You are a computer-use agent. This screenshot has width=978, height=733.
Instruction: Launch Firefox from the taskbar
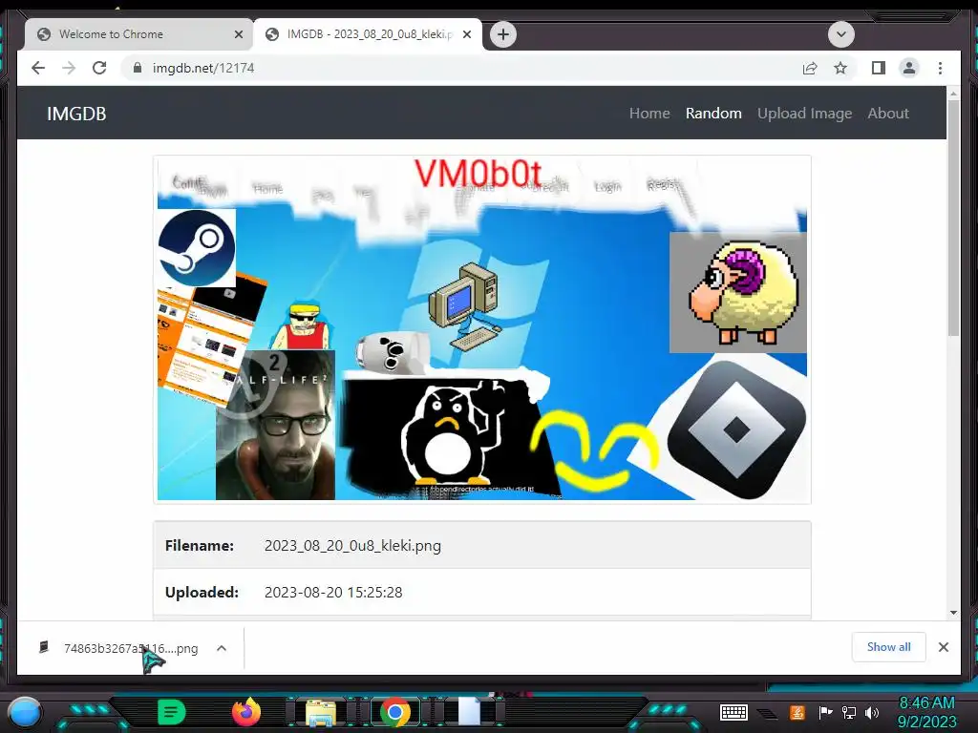click(x=246, y=711)
